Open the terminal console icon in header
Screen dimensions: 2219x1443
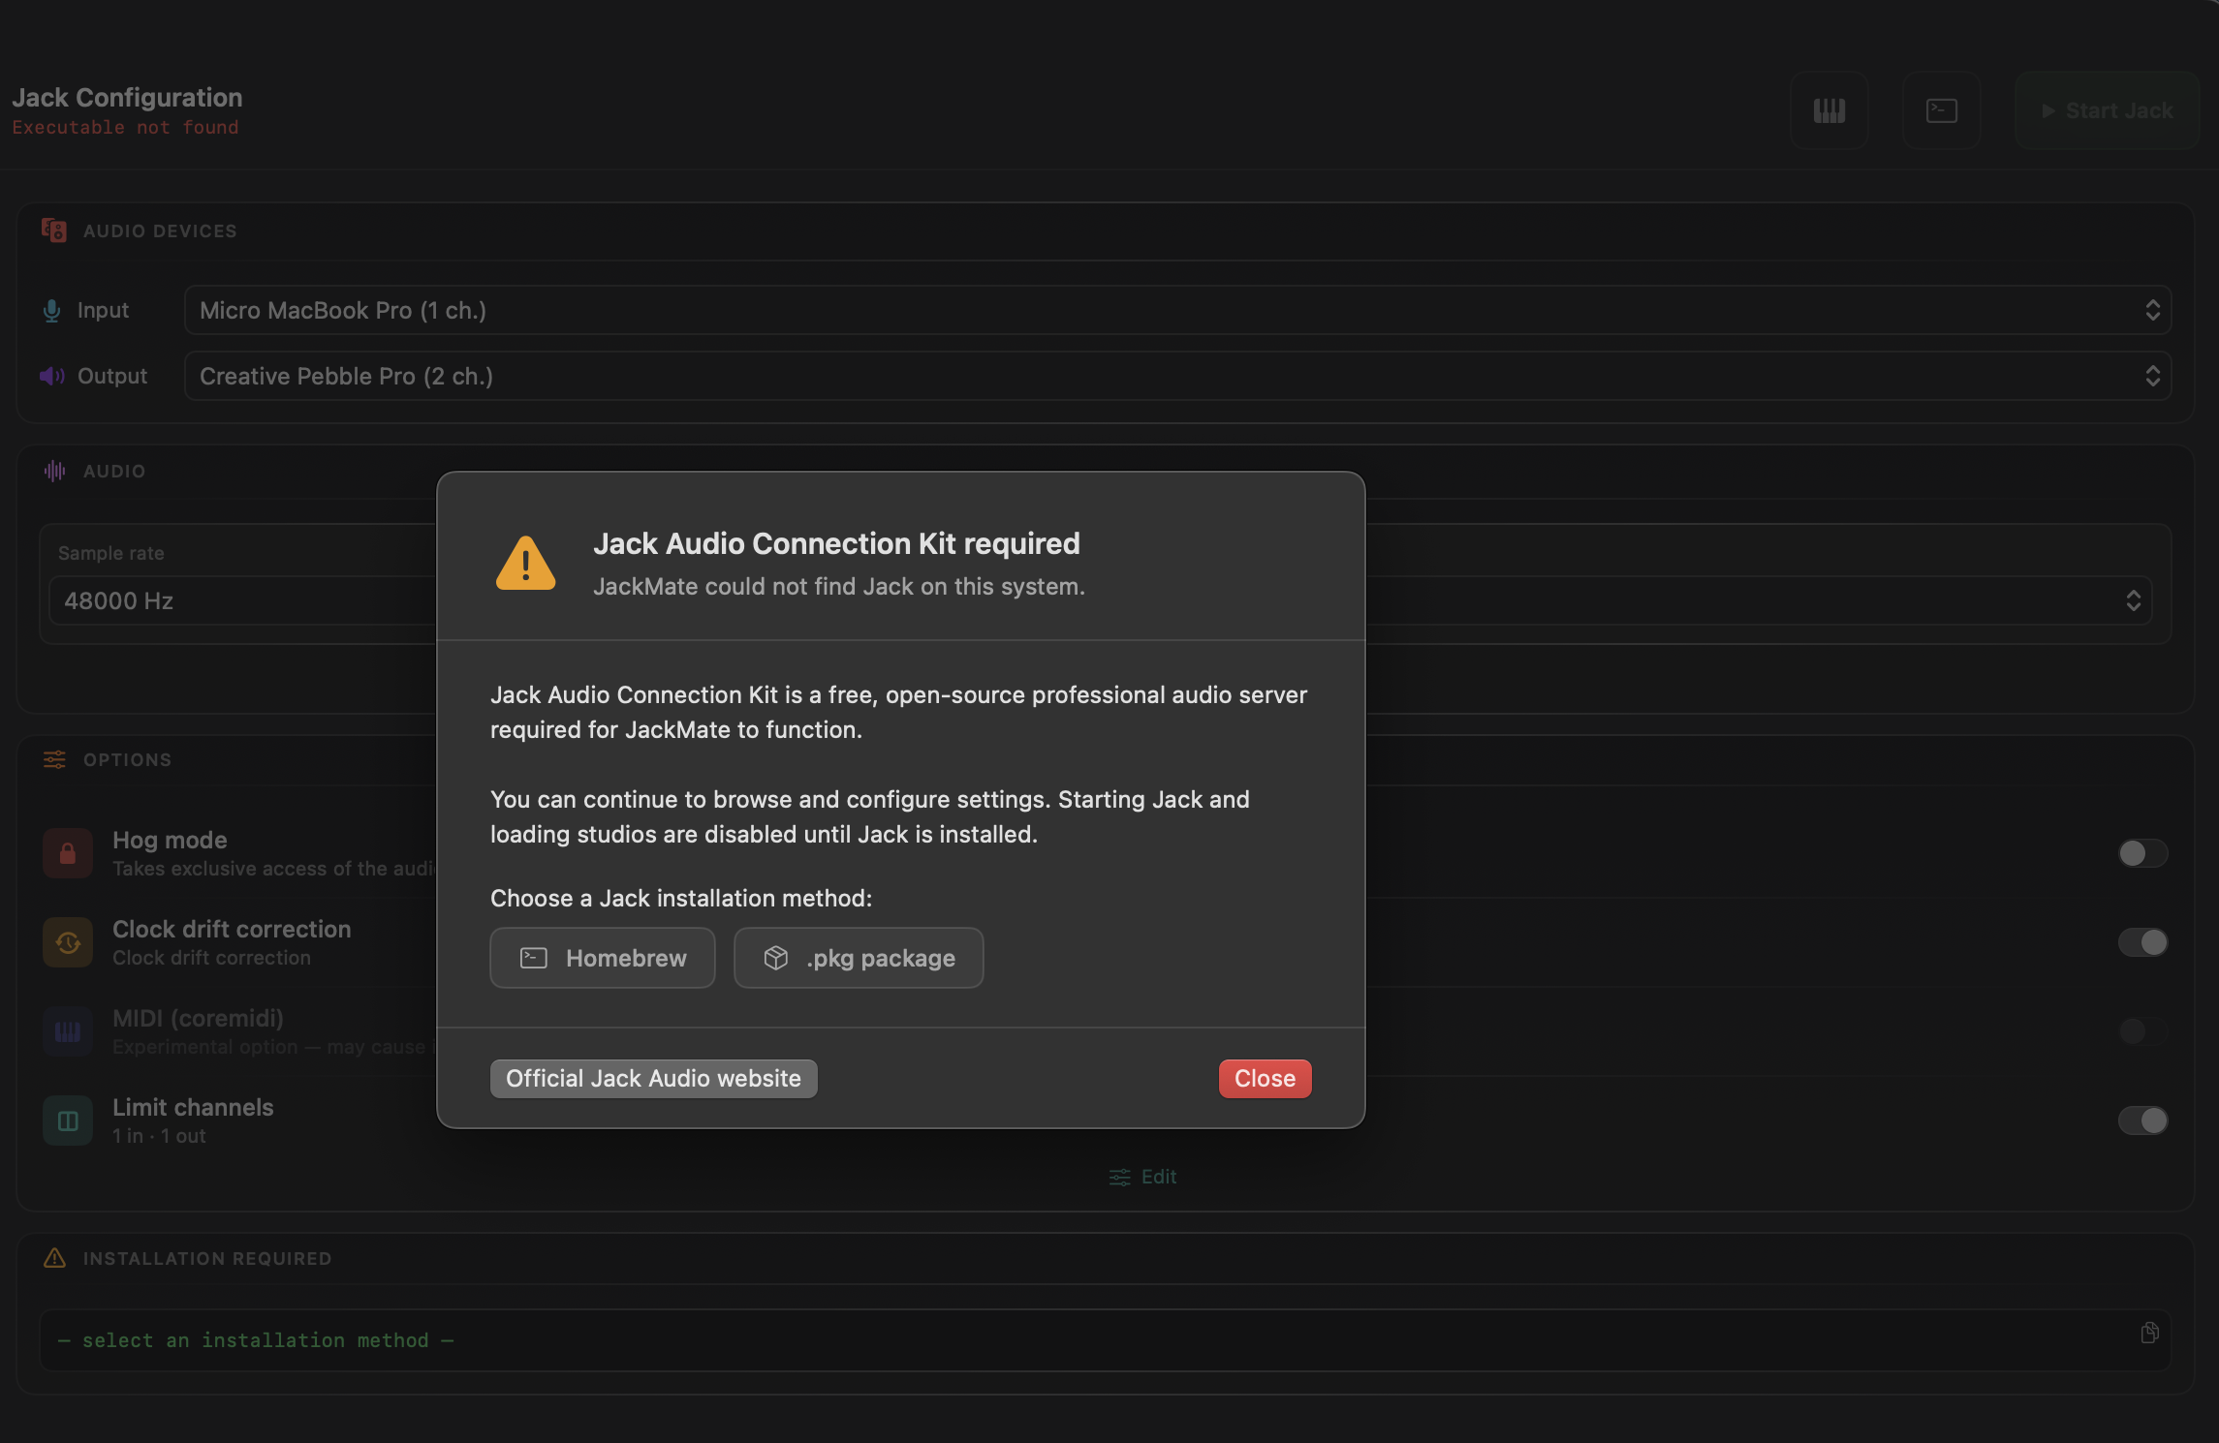tap(1941, 110)
